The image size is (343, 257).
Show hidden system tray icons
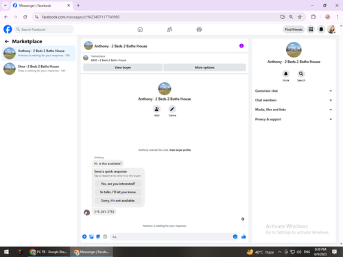coord(279,252)
